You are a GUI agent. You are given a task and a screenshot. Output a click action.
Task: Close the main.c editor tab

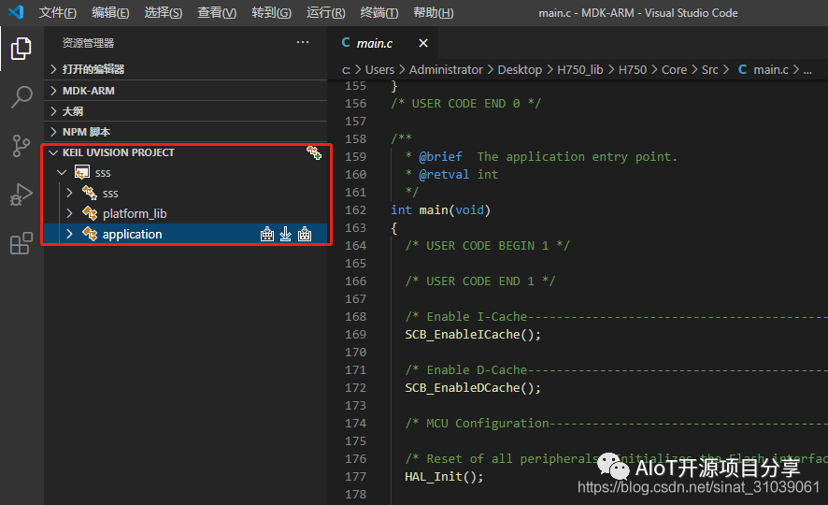[423, 43]
